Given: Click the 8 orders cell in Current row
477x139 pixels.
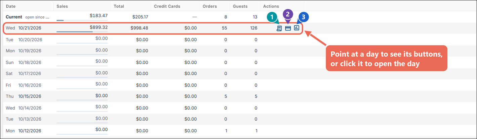Looking at the screenshot, I should [x=226, y=17].
